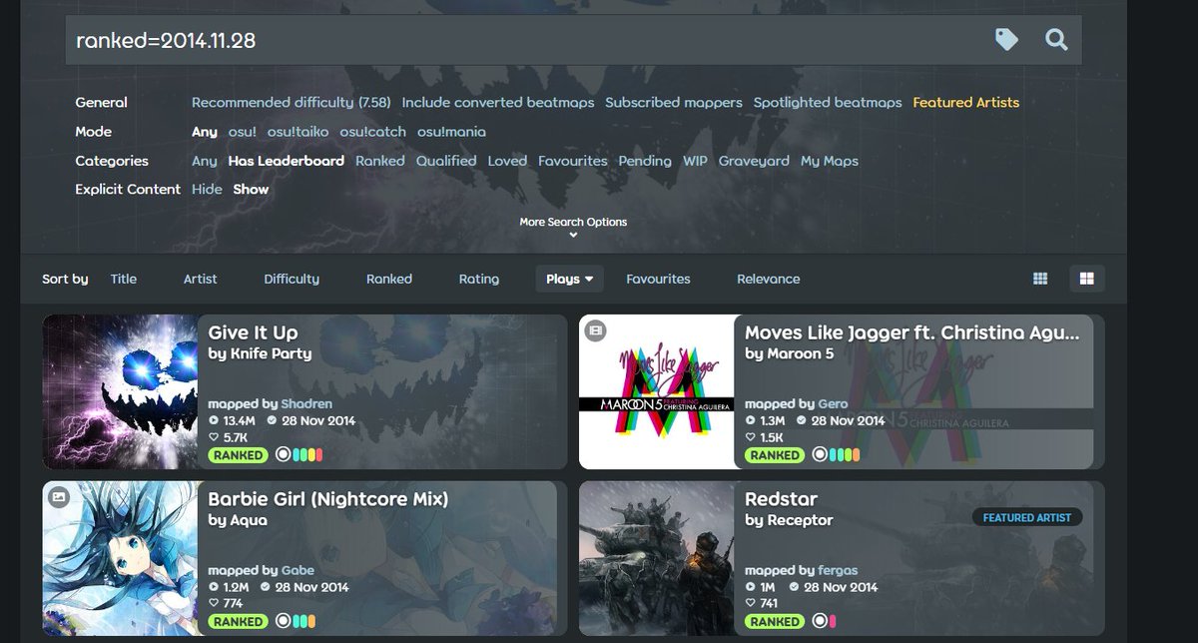The image size is (1198, 643).
Task: Select the osu!catch mode filter
Action: [x=372, y=132]
